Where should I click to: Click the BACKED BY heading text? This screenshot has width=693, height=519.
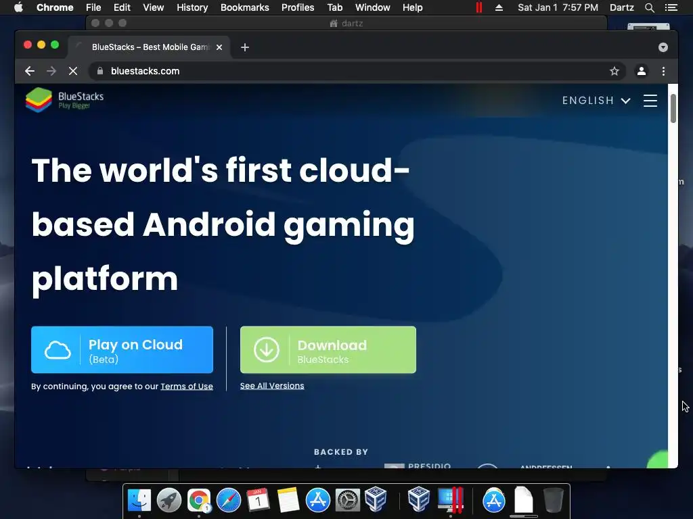click(x=341, y=452)
